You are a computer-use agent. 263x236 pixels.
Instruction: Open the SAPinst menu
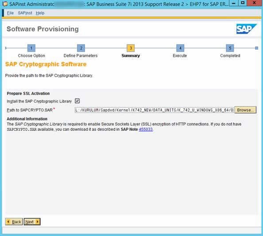coord(25,13)
